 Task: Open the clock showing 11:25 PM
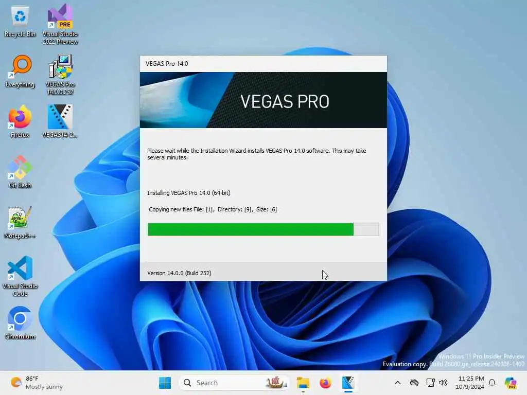[x=470, y=383]
